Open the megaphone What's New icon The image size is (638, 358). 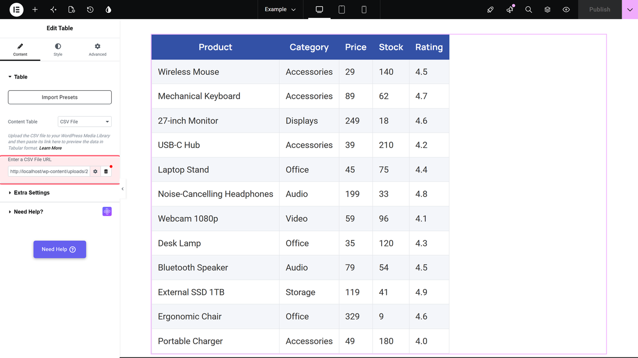click(x=510, y=10)
